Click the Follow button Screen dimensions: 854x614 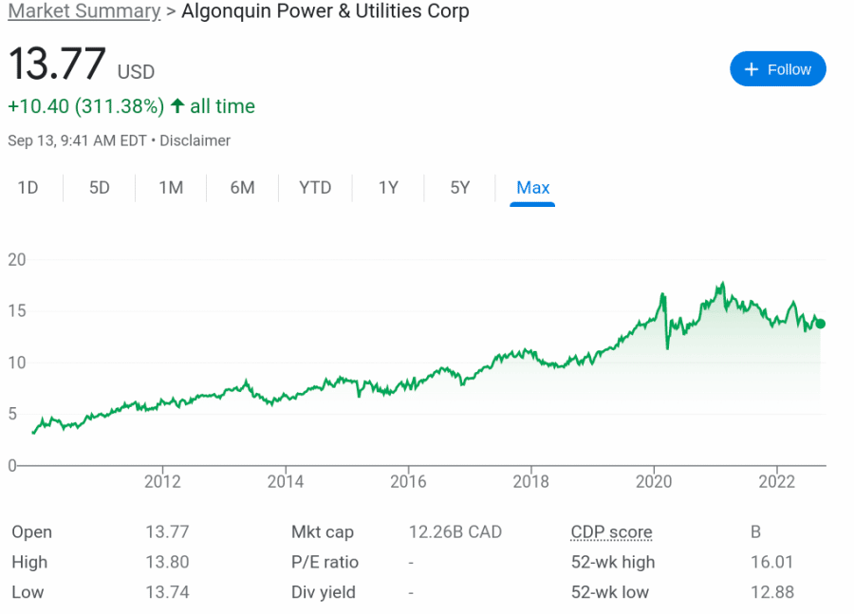pos(778,68)
